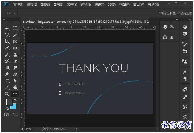Open the 帮助(H) menu

153,4
